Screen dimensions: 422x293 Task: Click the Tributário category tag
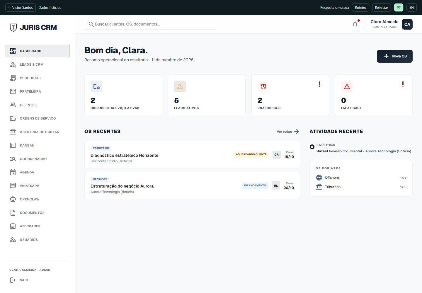point(101,148)
